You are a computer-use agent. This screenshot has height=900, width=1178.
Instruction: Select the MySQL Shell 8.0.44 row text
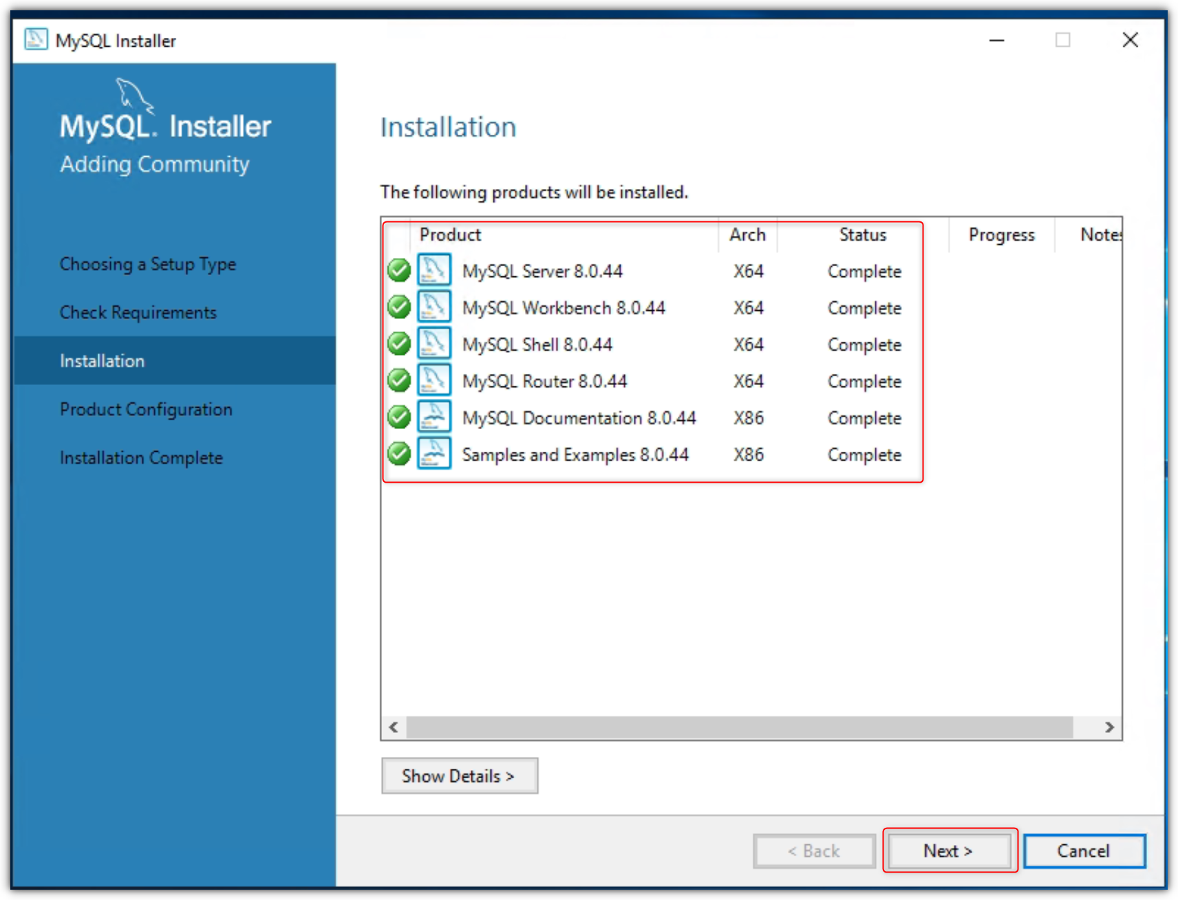tap(537, 344)
